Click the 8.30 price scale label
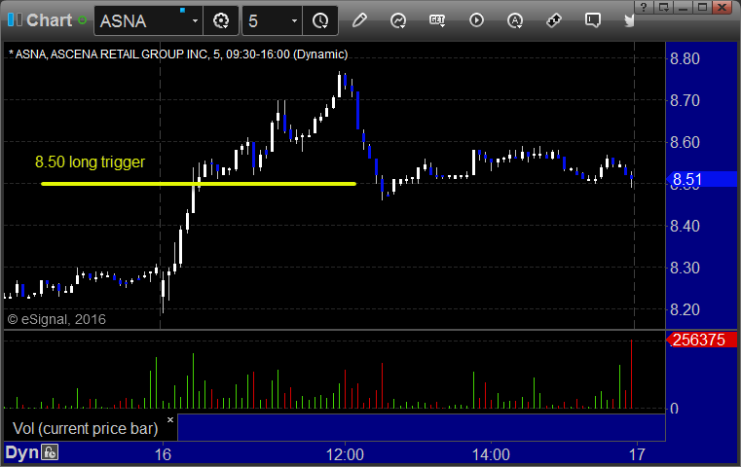 pyautogui.click(x=685, y=268)
